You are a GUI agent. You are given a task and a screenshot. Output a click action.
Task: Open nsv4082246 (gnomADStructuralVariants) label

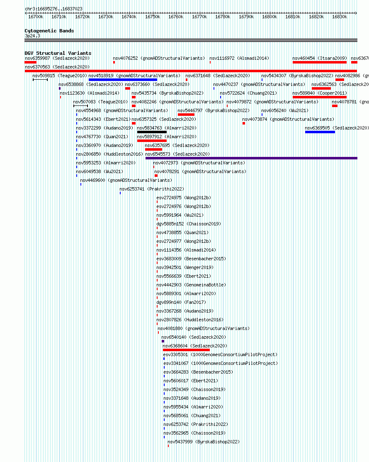[177, 102]
